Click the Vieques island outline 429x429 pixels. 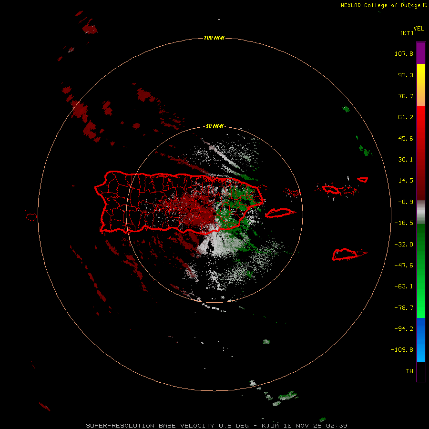coord(279,213)
